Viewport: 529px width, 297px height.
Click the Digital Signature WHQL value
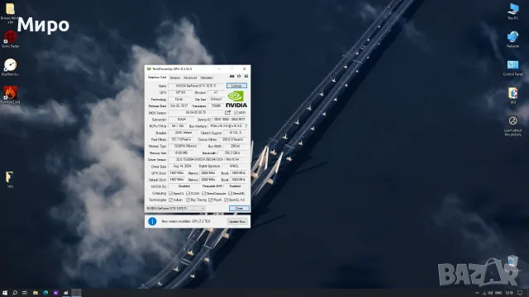(x=234, y=167)
